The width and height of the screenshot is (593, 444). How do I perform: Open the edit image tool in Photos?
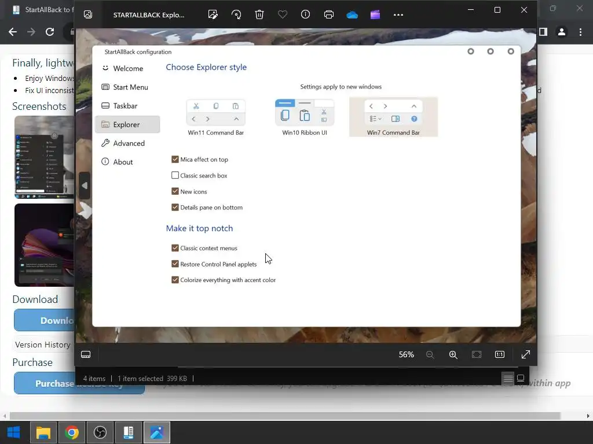click(213, 14)
